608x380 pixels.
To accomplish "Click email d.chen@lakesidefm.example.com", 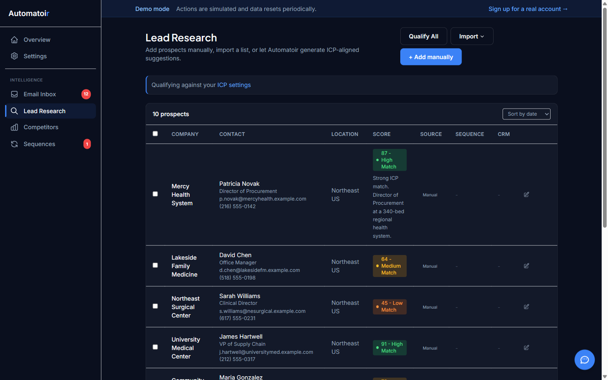I will [x=260, y=270].
